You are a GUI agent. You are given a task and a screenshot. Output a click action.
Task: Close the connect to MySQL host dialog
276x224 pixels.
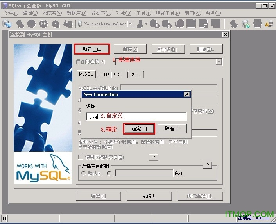click(x=225, y=35)
